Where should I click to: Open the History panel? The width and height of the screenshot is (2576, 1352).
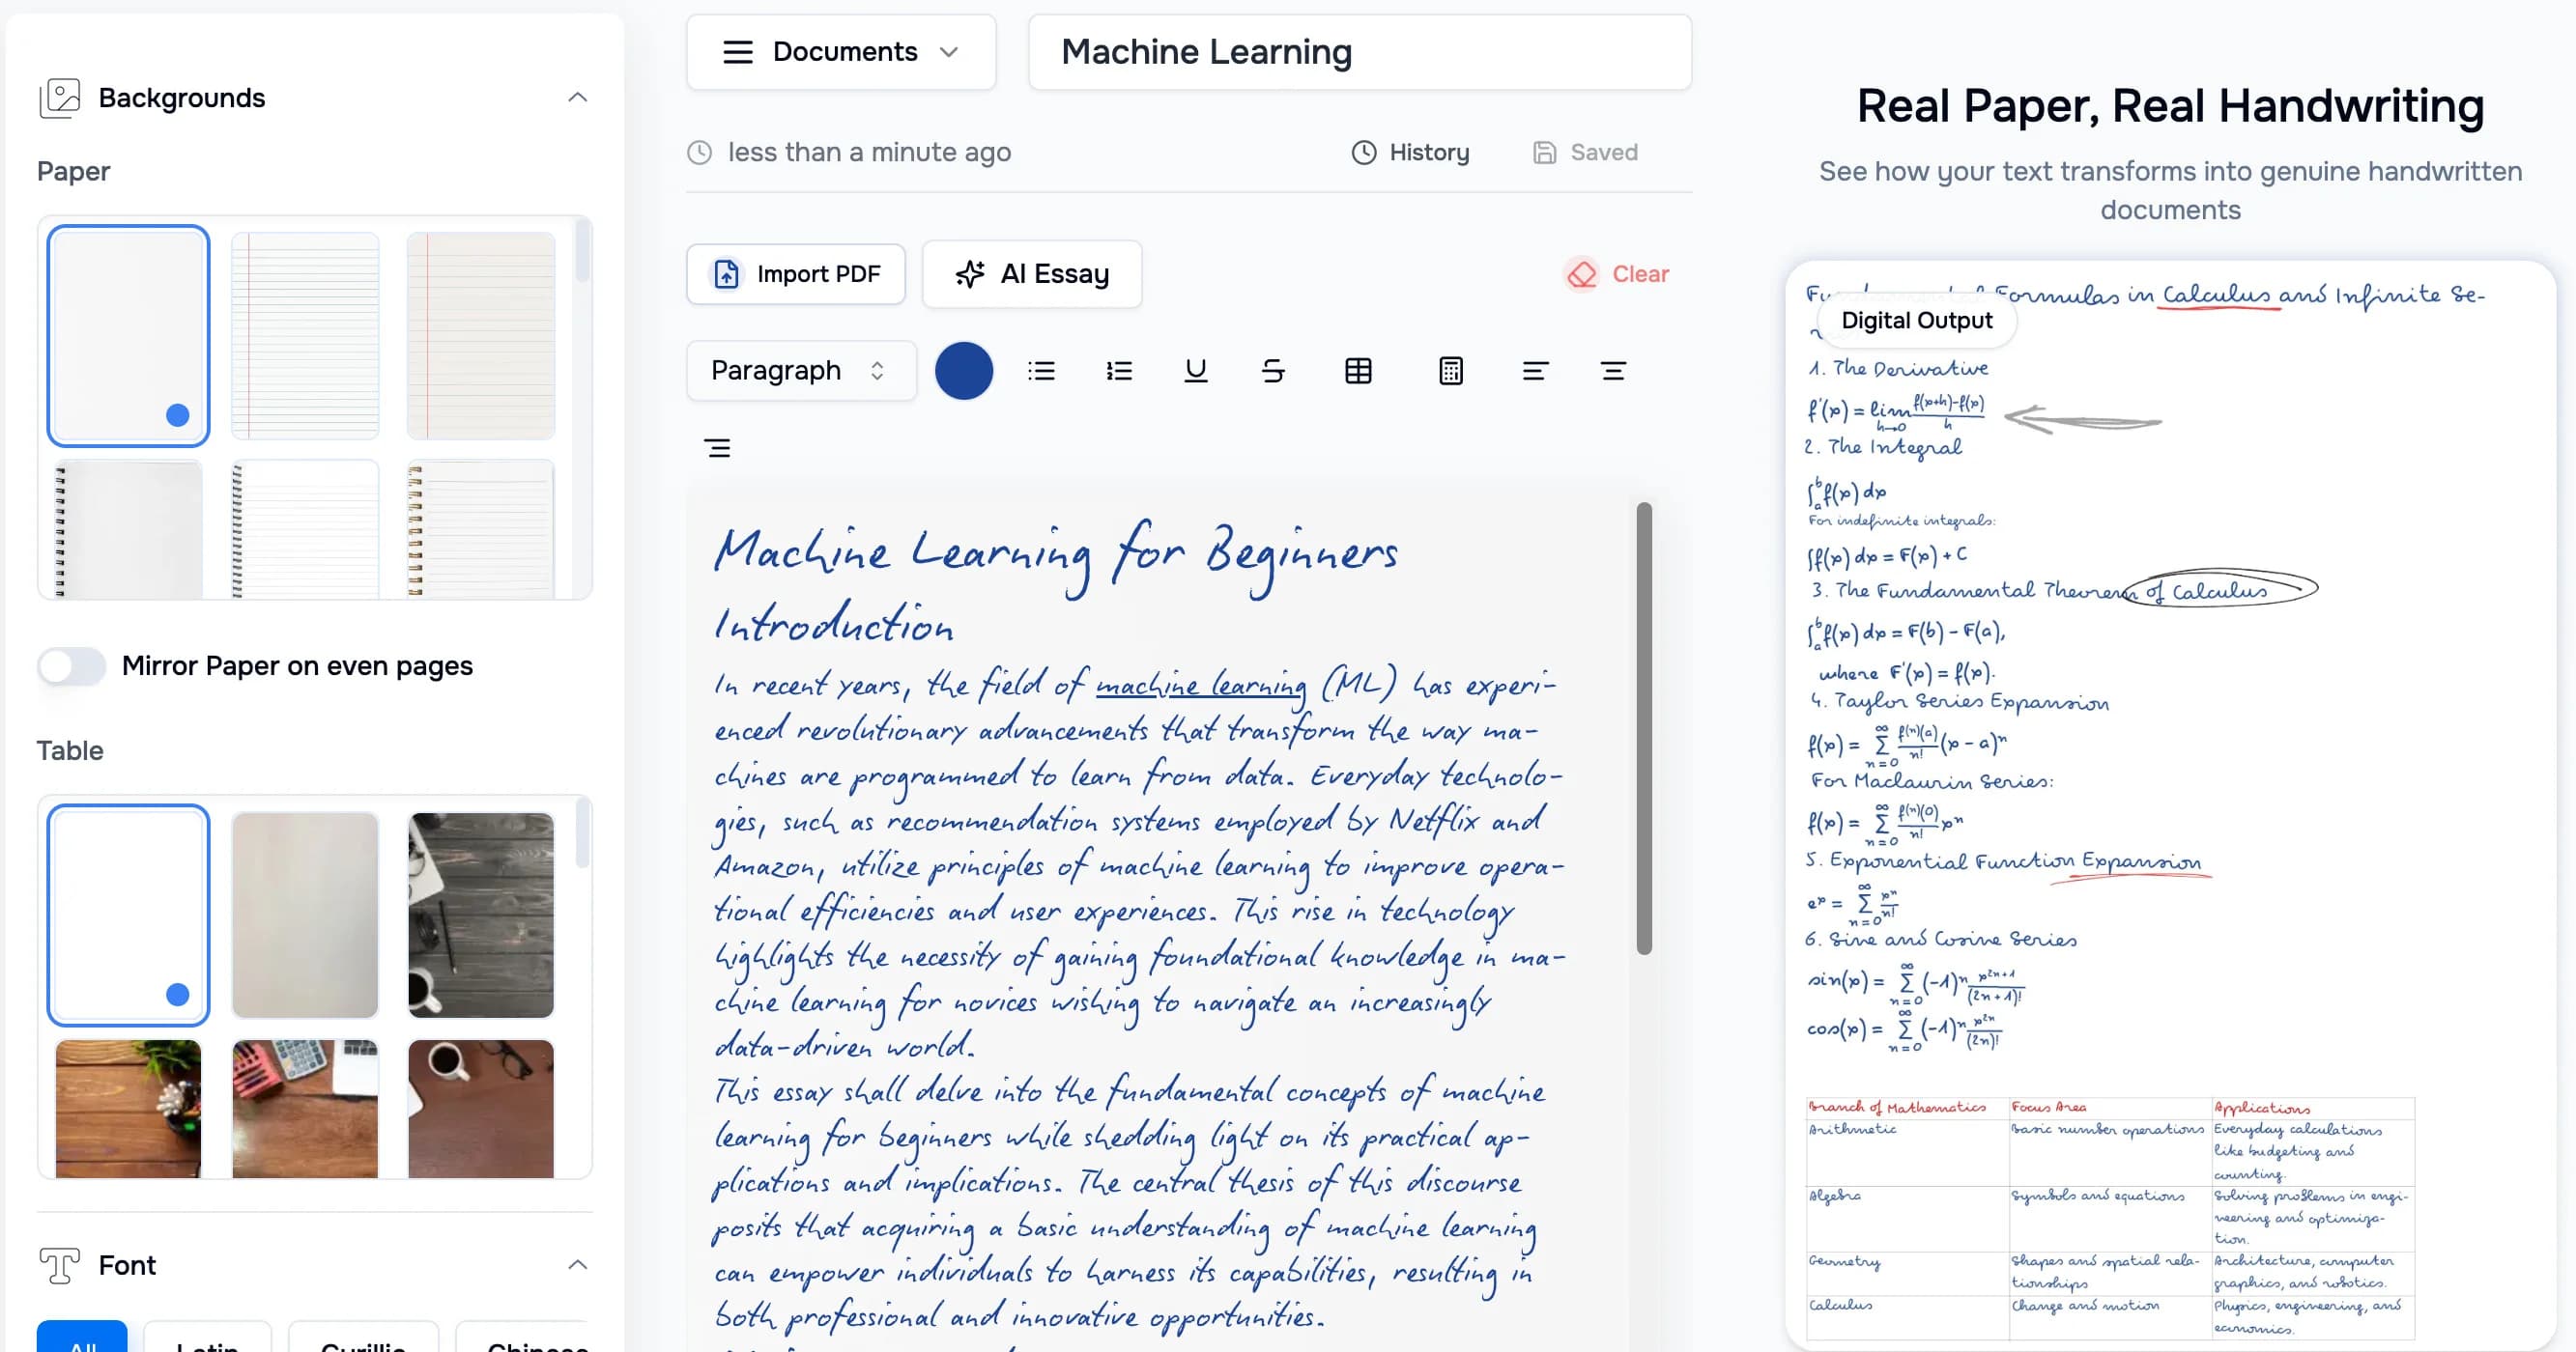[x=1410, y=152]
